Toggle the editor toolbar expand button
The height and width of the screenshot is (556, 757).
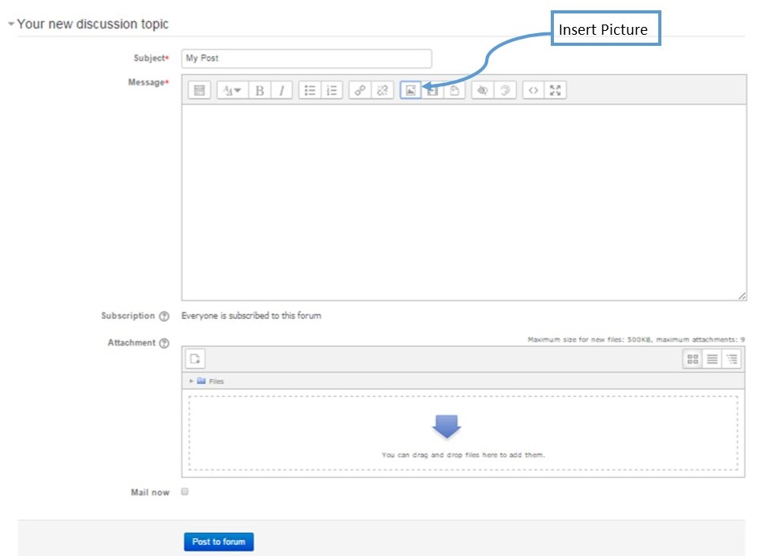click(199, 90)
